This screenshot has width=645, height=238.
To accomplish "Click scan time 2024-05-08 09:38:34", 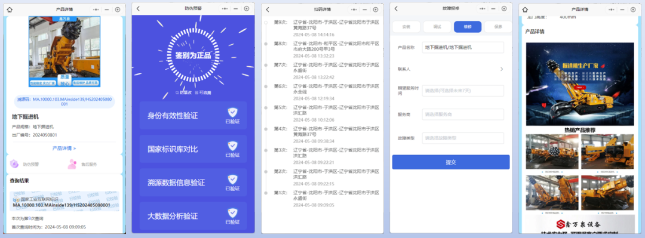I will click(314, 141).
